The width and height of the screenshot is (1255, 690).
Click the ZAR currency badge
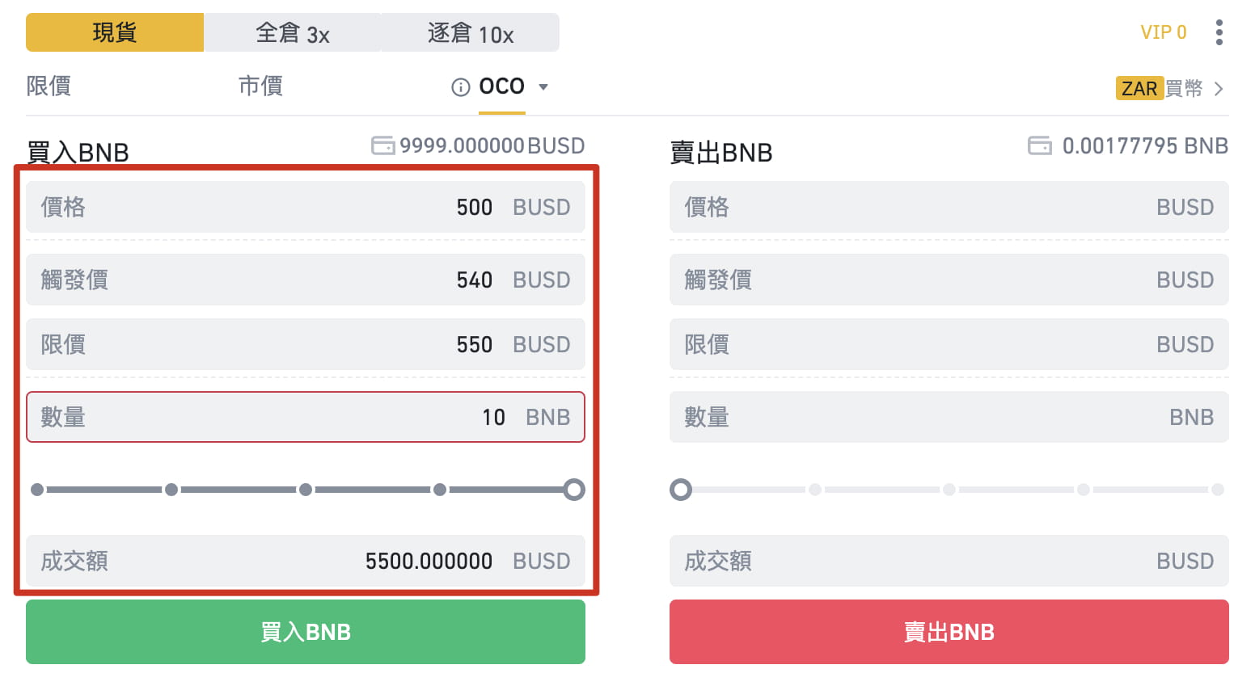pyautogui.click(x=1139, y=88)
